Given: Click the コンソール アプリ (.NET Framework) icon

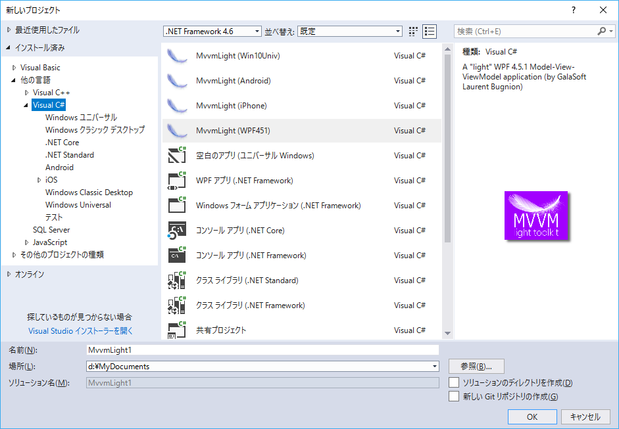Looking at the screenshot, I should [x=177, y=255].
